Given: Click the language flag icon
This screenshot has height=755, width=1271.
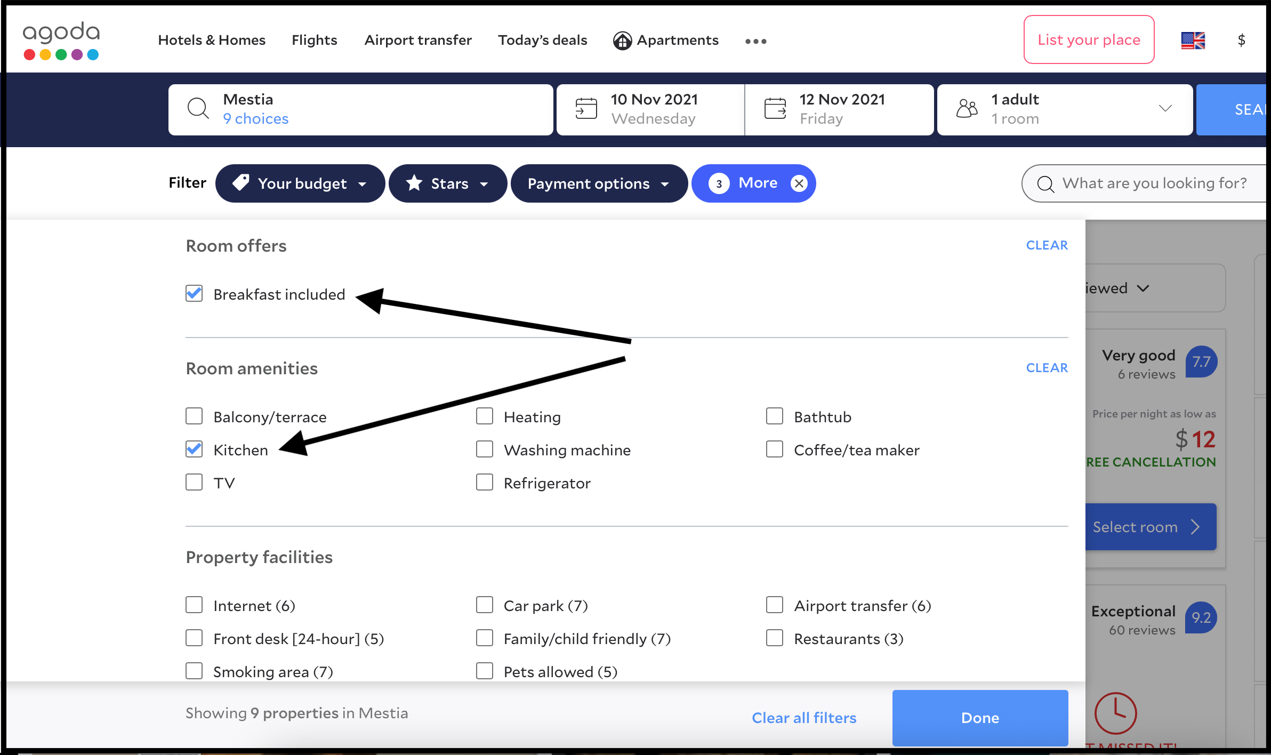Looking at the screenshot, I should pos(1193,41).
